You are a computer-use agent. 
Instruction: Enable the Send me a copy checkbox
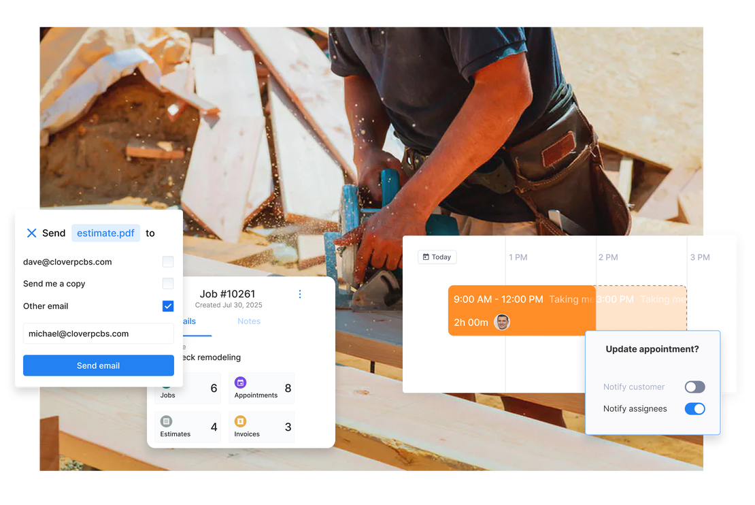tap(168, 284)
